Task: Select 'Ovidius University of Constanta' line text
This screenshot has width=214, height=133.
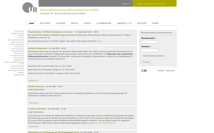Action: coord(54,73)
